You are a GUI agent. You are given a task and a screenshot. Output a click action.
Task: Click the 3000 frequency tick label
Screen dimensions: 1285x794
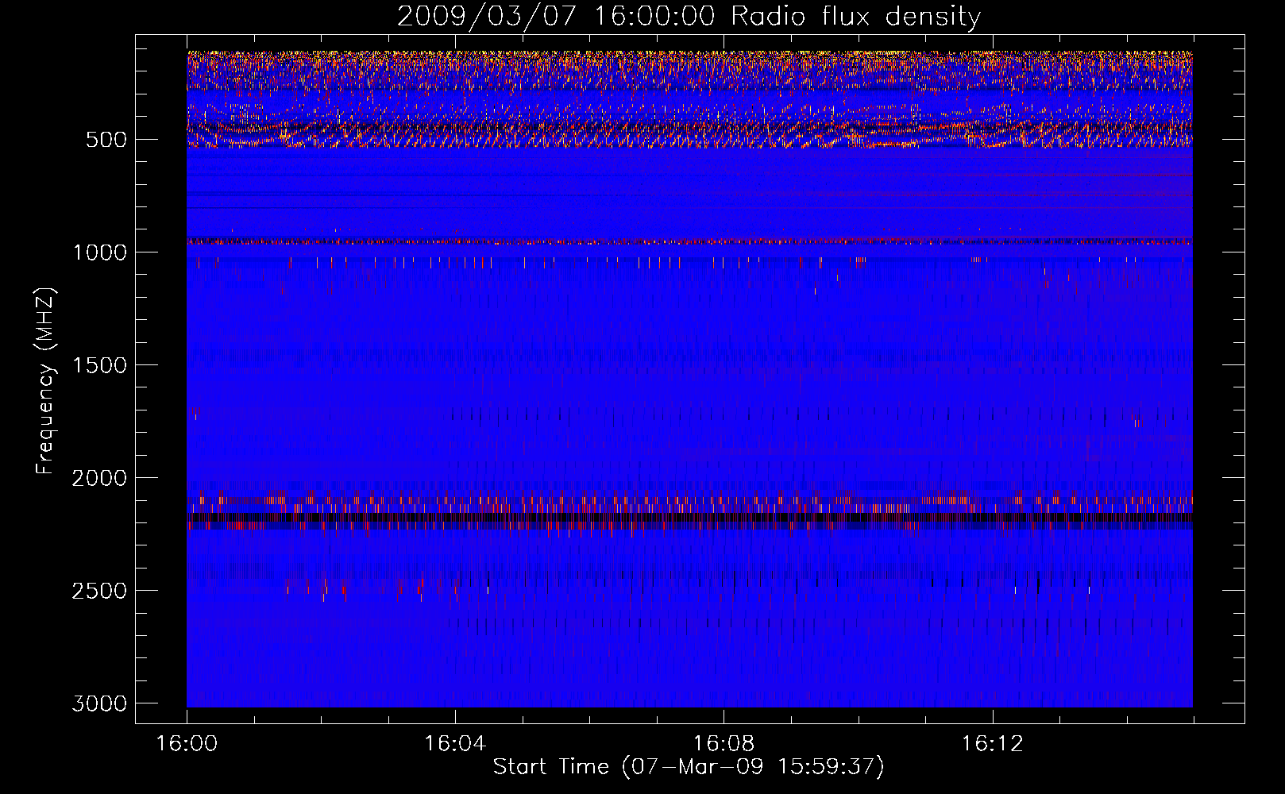click(x=99, y=703)
